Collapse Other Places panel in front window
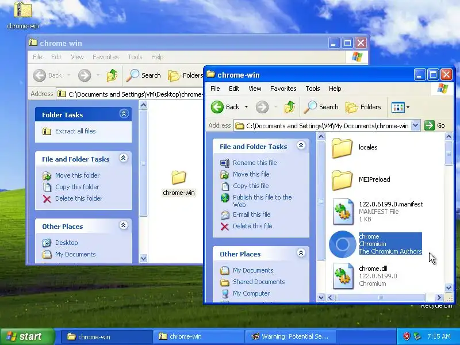 (301, 253)
